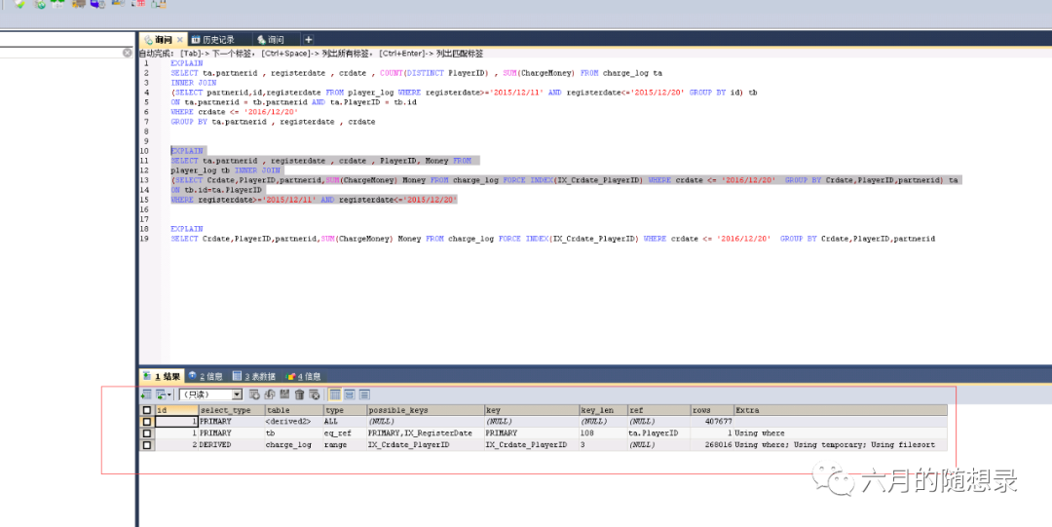1052x527 pixels.
Task: Click the table column header
Action: [293, 410]
